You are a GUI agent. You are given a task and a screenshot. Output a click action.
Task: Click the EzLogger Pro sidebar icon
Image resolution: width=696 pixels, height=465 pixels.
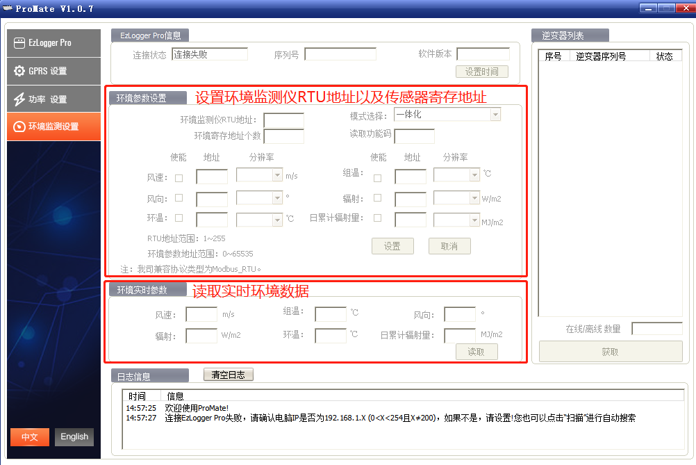tap(19, 42)
